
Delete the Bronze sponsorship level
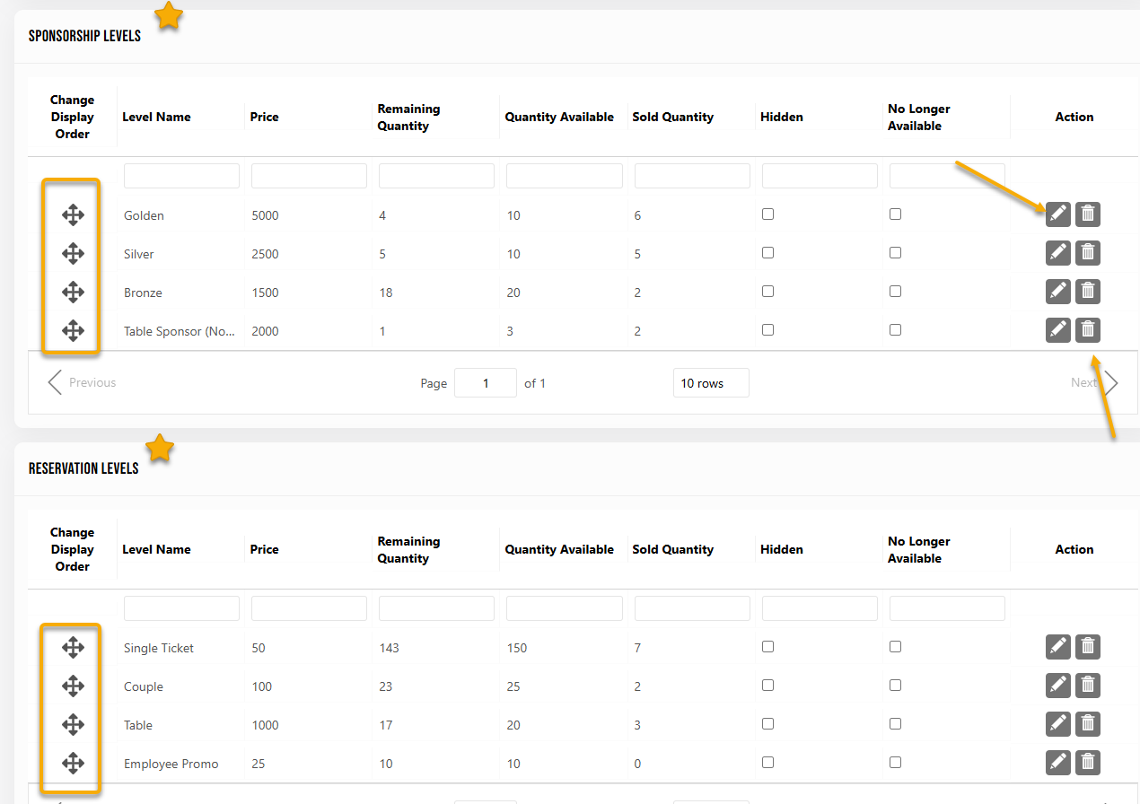[1088, 292]
